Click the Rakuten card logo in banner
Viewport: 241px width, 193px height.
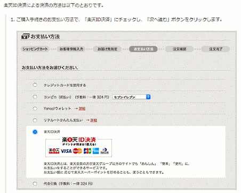tap(54, 151)
